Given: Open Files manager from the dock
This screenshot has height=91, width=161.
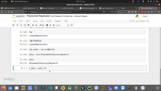Looking at the screenshot, I should click(x=17, y=88).
